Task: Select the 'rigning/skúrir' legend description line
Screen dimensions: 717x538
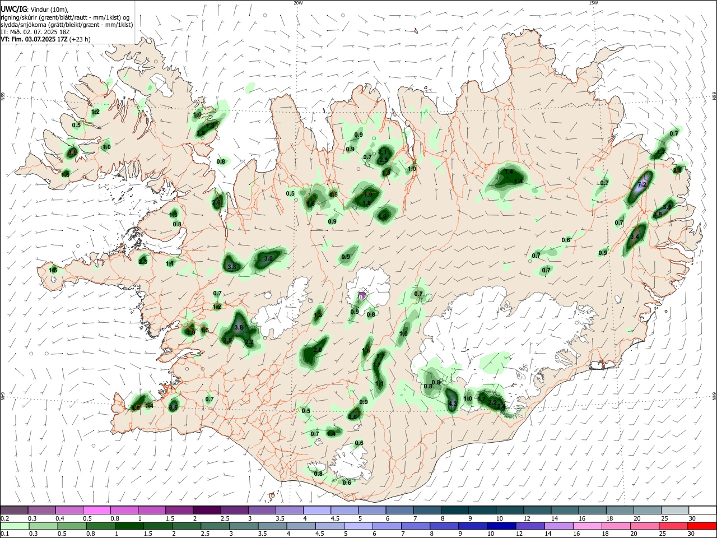Action: pos(65,17)
